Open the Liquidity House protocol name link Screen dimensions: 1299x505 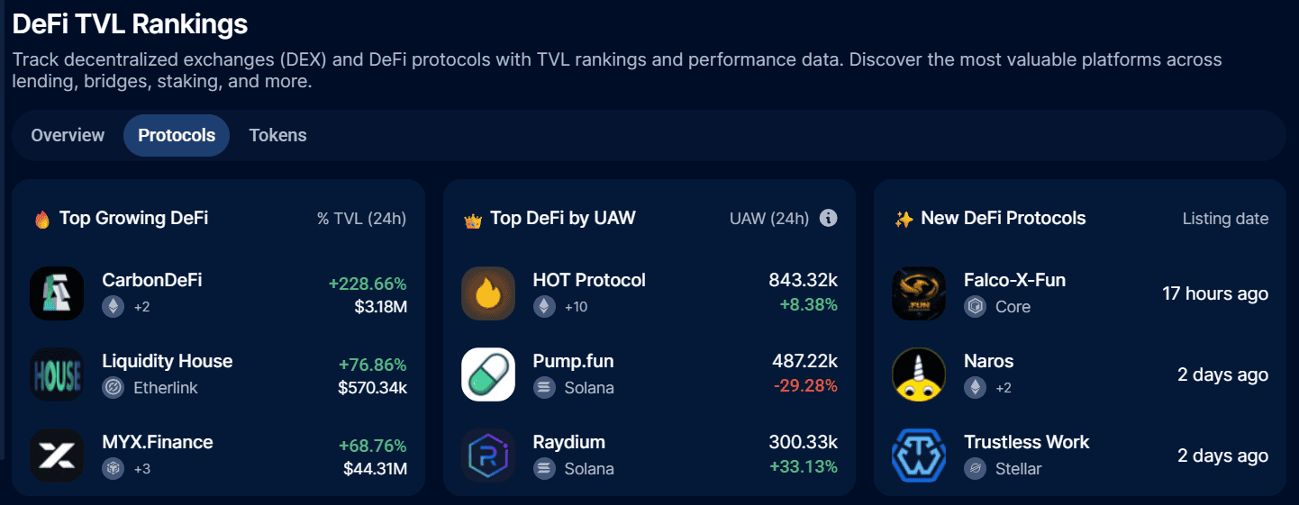tap(168, 361)
